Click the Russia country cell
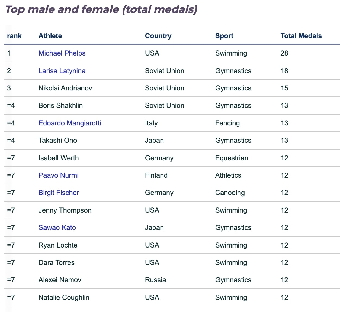The width and height of the screenshot is (340, 312). 155,280
